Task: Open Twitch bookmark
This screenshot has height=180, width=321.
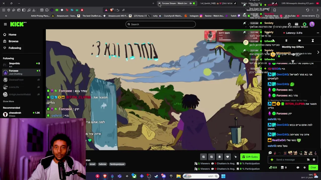Action: 235,16
